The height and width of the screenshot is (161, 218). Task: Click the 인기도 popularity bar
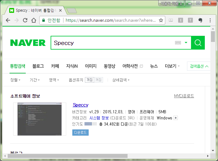click(90, 124)
